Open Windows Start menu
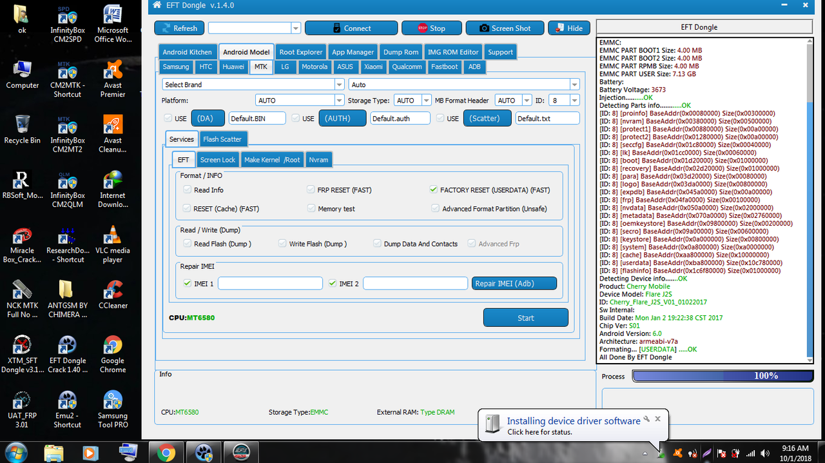This screenshot has width=825, height=463. click(15, 452)
